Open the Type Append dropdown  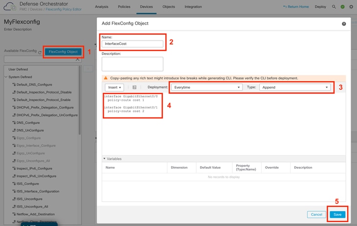(295, 87)
